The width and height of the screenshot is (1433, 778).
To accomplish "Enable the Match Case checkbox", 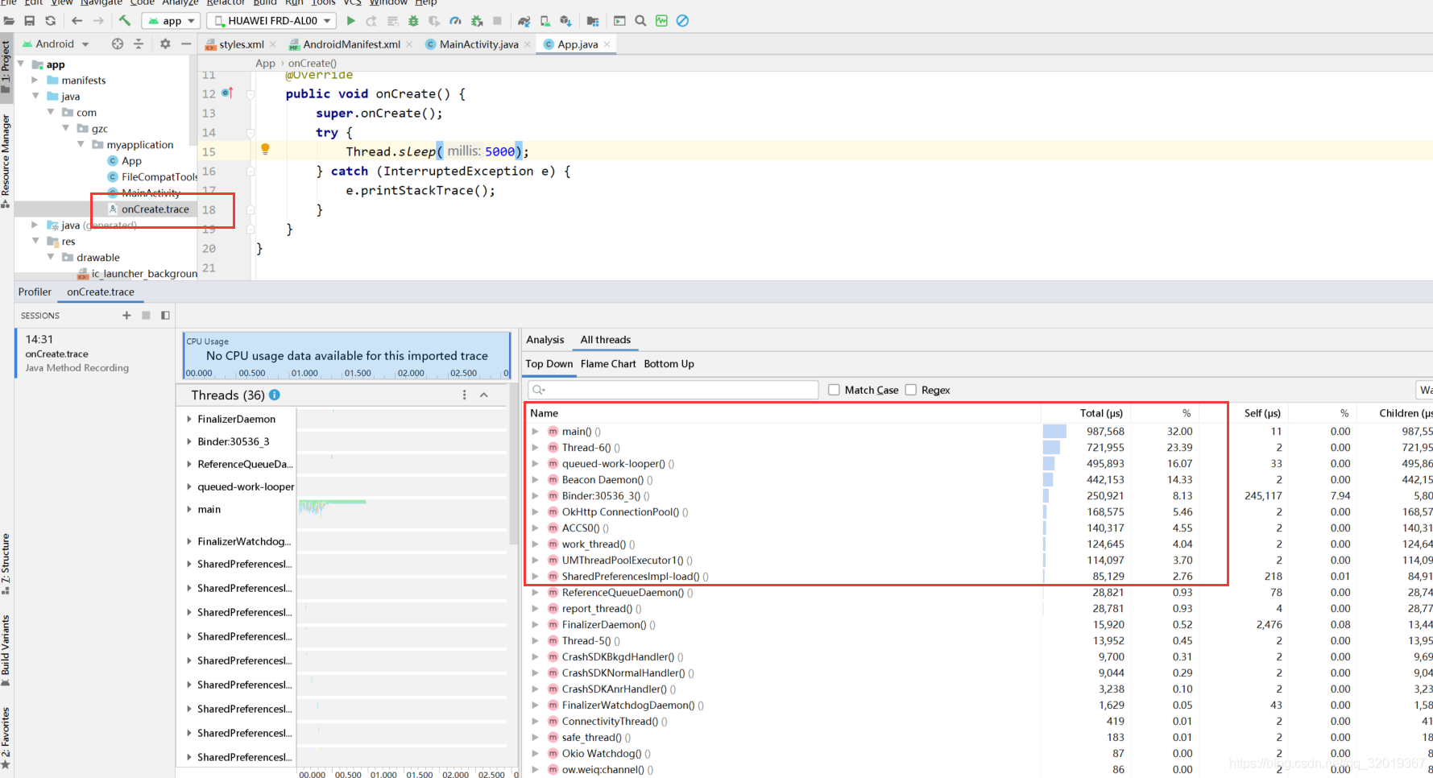I will pos(834,390).
